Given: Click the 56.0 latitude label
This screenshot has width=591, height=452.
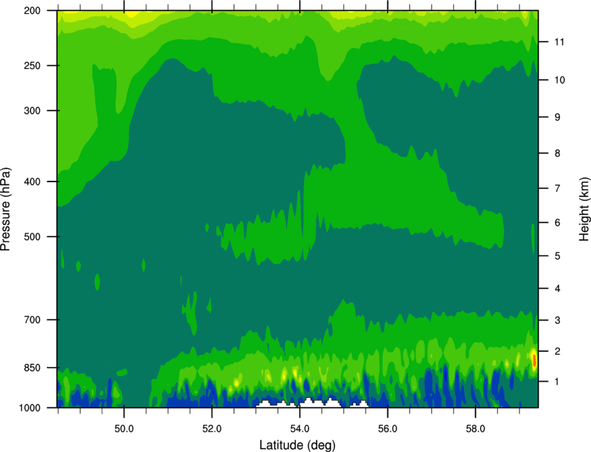Looking at the screenshot, I should [387, 429].
